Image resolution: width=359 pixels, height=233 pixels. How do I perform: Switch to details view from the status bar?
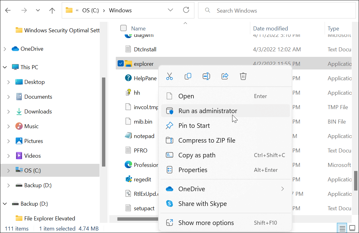pyautogui.click(x=342, y=228)
